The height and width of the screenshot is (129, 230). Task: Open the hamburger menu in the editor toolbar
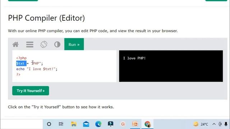coord(30,44)
